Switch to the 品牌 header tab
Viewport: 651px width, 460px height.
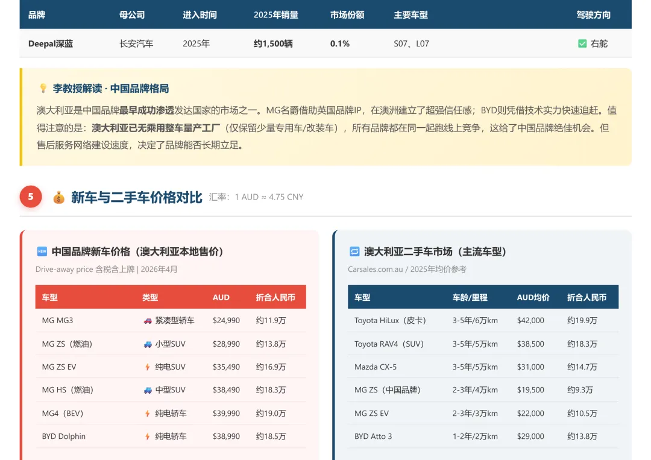(37, 14)
